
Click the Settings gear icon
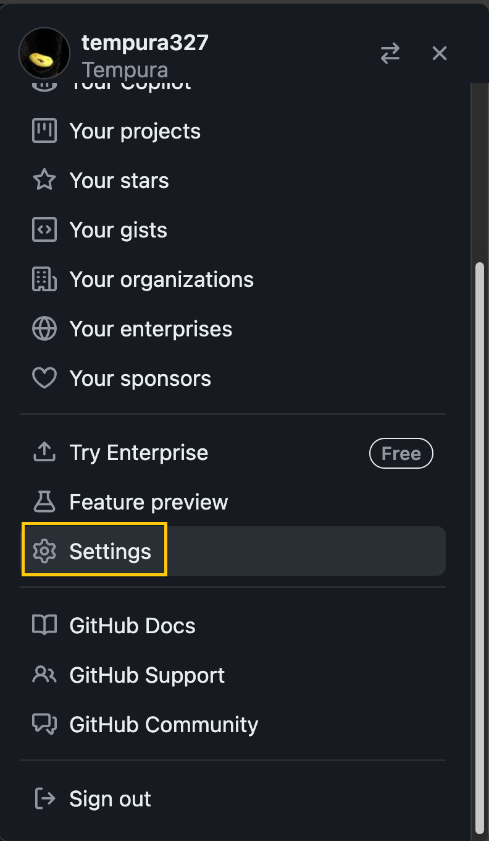pos(44,552)
